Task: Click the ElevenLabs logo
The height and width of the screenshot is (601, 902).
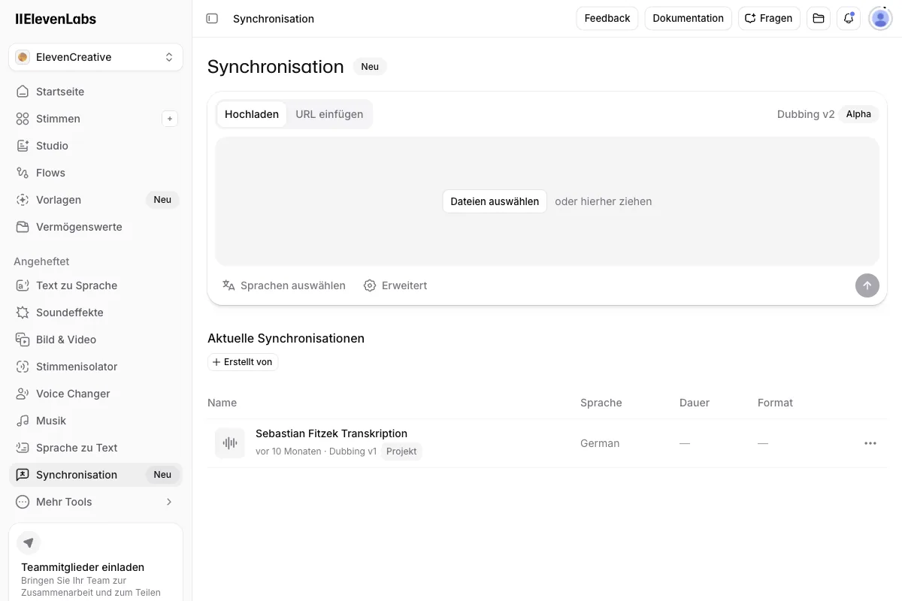Action: [x=56, y=19]
